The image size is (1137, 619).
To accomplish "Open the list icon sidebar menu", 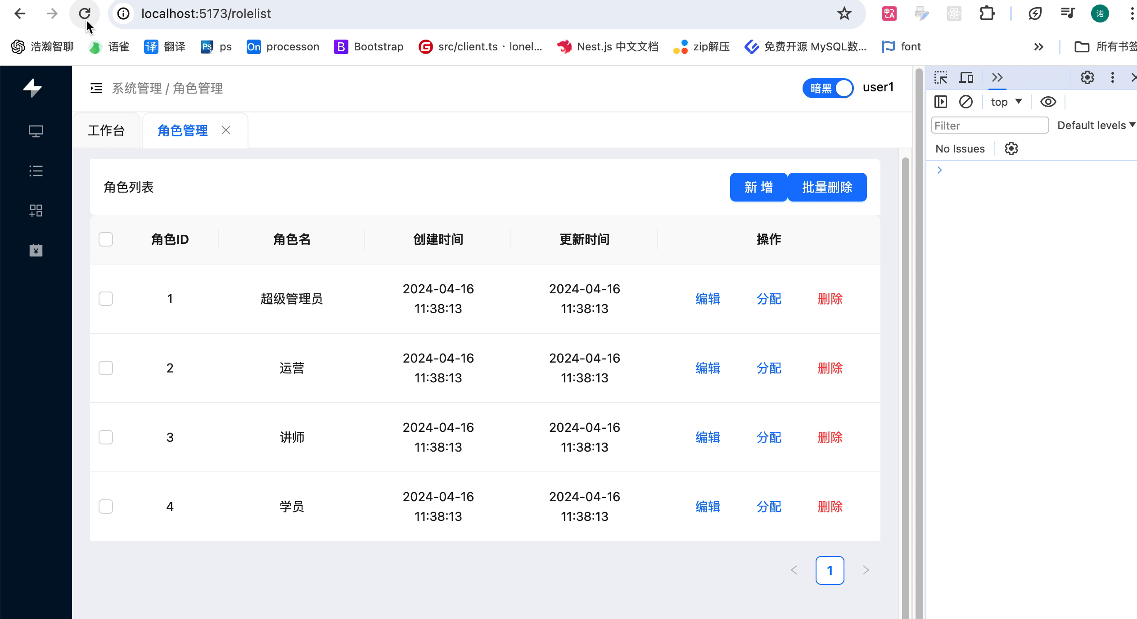I will 36,171.
